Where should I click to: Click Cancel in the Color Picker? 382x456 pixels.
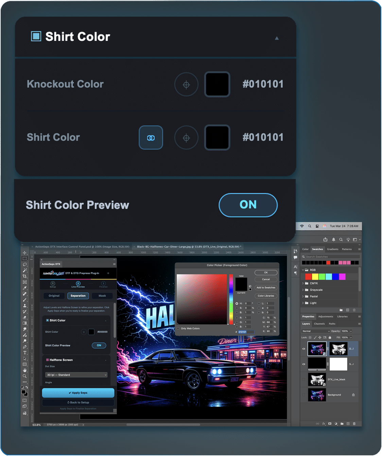[266, 279]
